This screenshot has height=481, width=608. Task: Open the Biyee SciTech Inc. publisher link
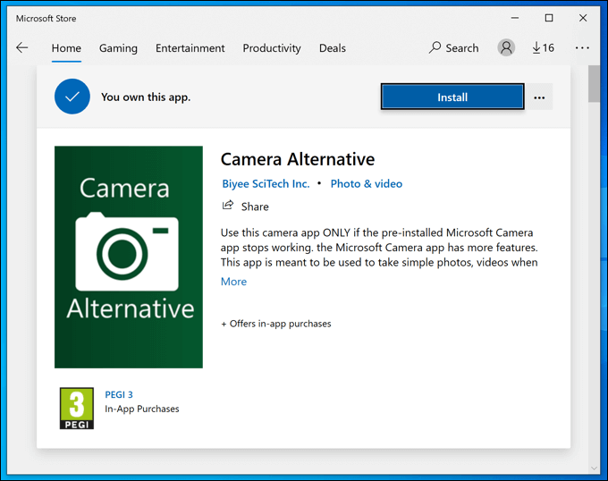point(266,183)
